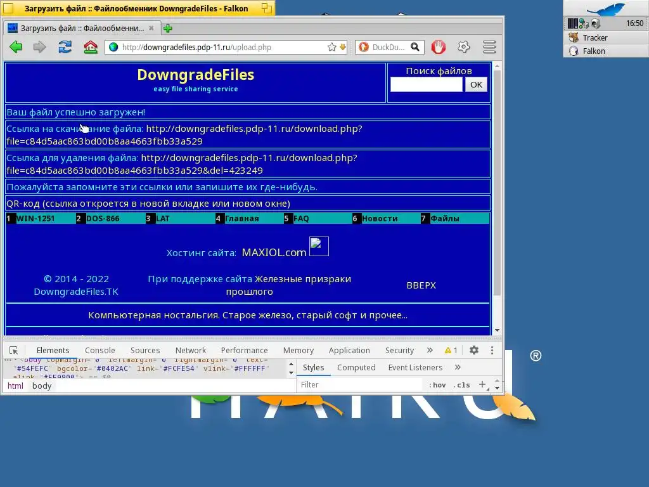Open the Новости link
Image resolution: width=649 pixels, height=487 pixels.
(x=380, y=218)
